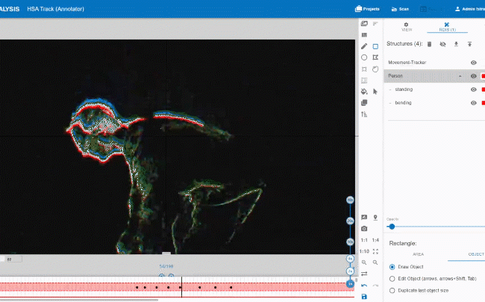Activate the arrow pointer tool
Image resolution: width=485 pixels, height=302 pixels.
click(x=375, y=91)
